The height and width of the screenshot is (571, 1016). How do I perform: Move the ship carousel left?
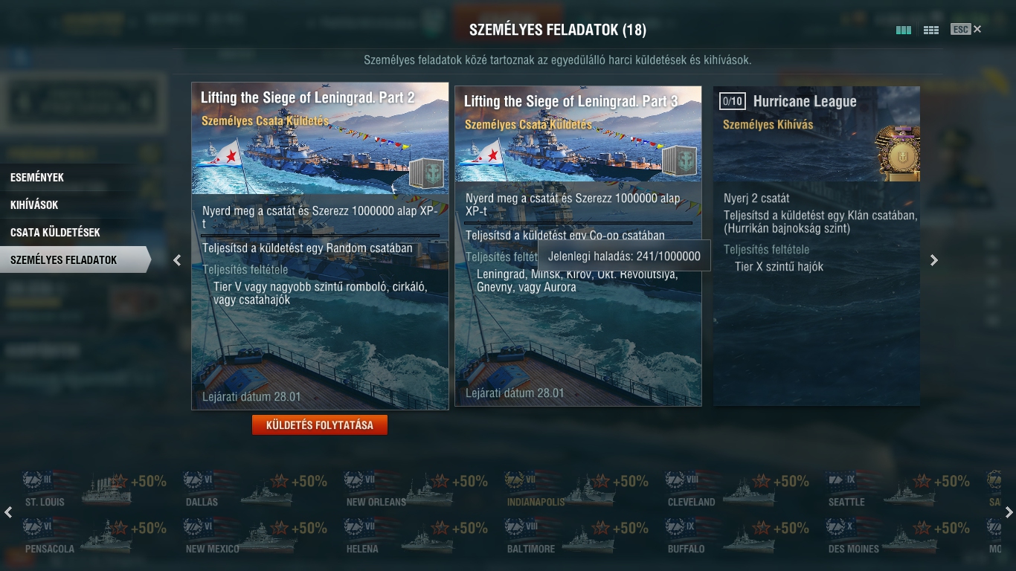tap(8, 512)
